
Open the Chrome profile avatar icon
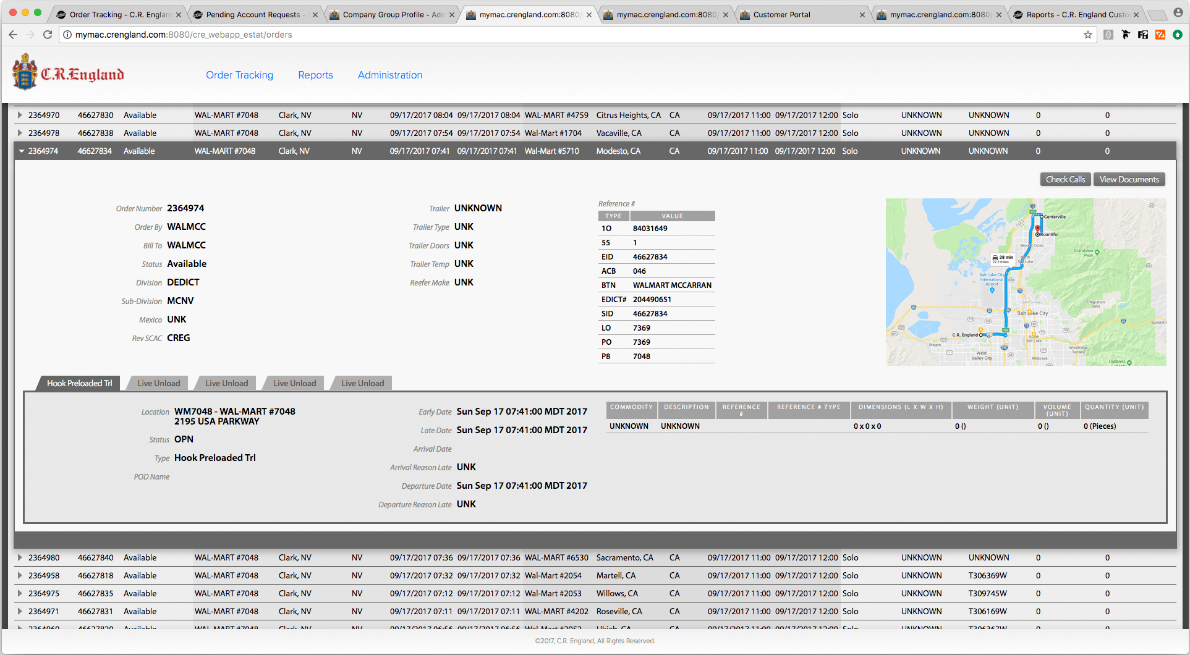pyautogui.click(x=1178, y=12)
